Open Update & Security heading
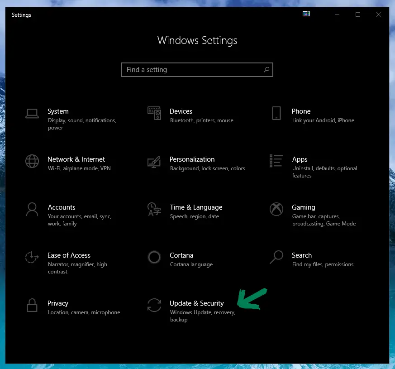The width and height of the screenshot is (395, 369). pos(196,303)
